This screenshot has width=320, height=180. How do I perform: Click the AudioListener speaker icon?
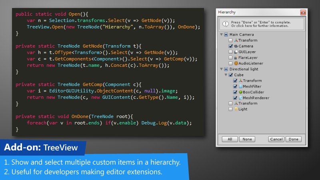[236, 63]
